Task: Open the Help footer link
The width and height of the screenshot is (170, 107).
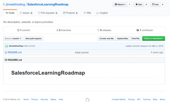Action: 61,99
